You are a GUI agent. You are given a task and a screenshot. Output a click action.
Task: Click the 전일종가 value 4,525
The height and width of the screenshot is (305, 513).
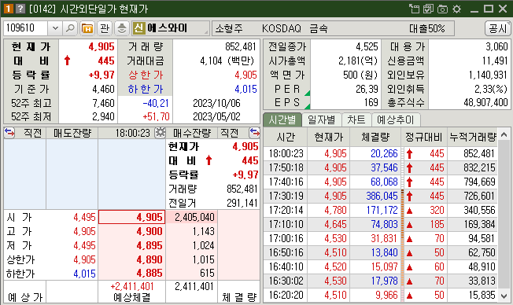[367, 46]
